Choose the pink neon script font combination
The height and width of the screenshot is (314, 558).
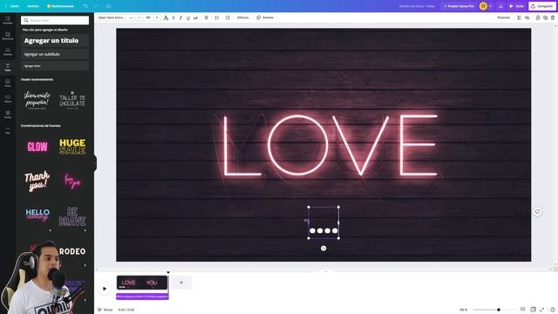[x=72, y=181]
